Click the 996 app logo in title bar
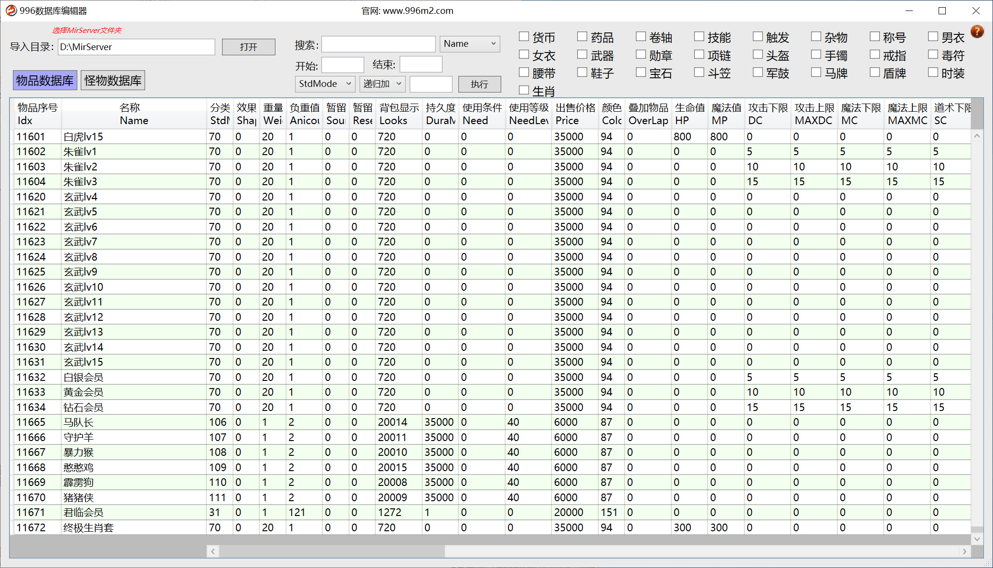993x568 pixels. pyautogui.click(x=11, y=11)
